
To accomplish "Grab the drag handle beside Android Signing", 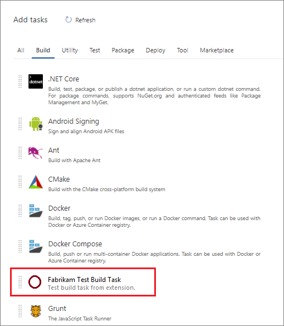I will click(20, 124).
